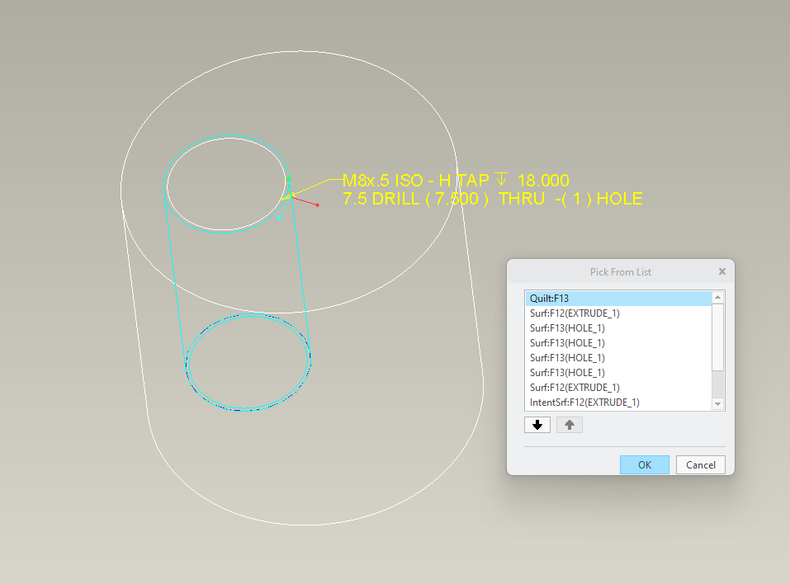Click the scrollbar up arrow icon

tap(717, 297)
